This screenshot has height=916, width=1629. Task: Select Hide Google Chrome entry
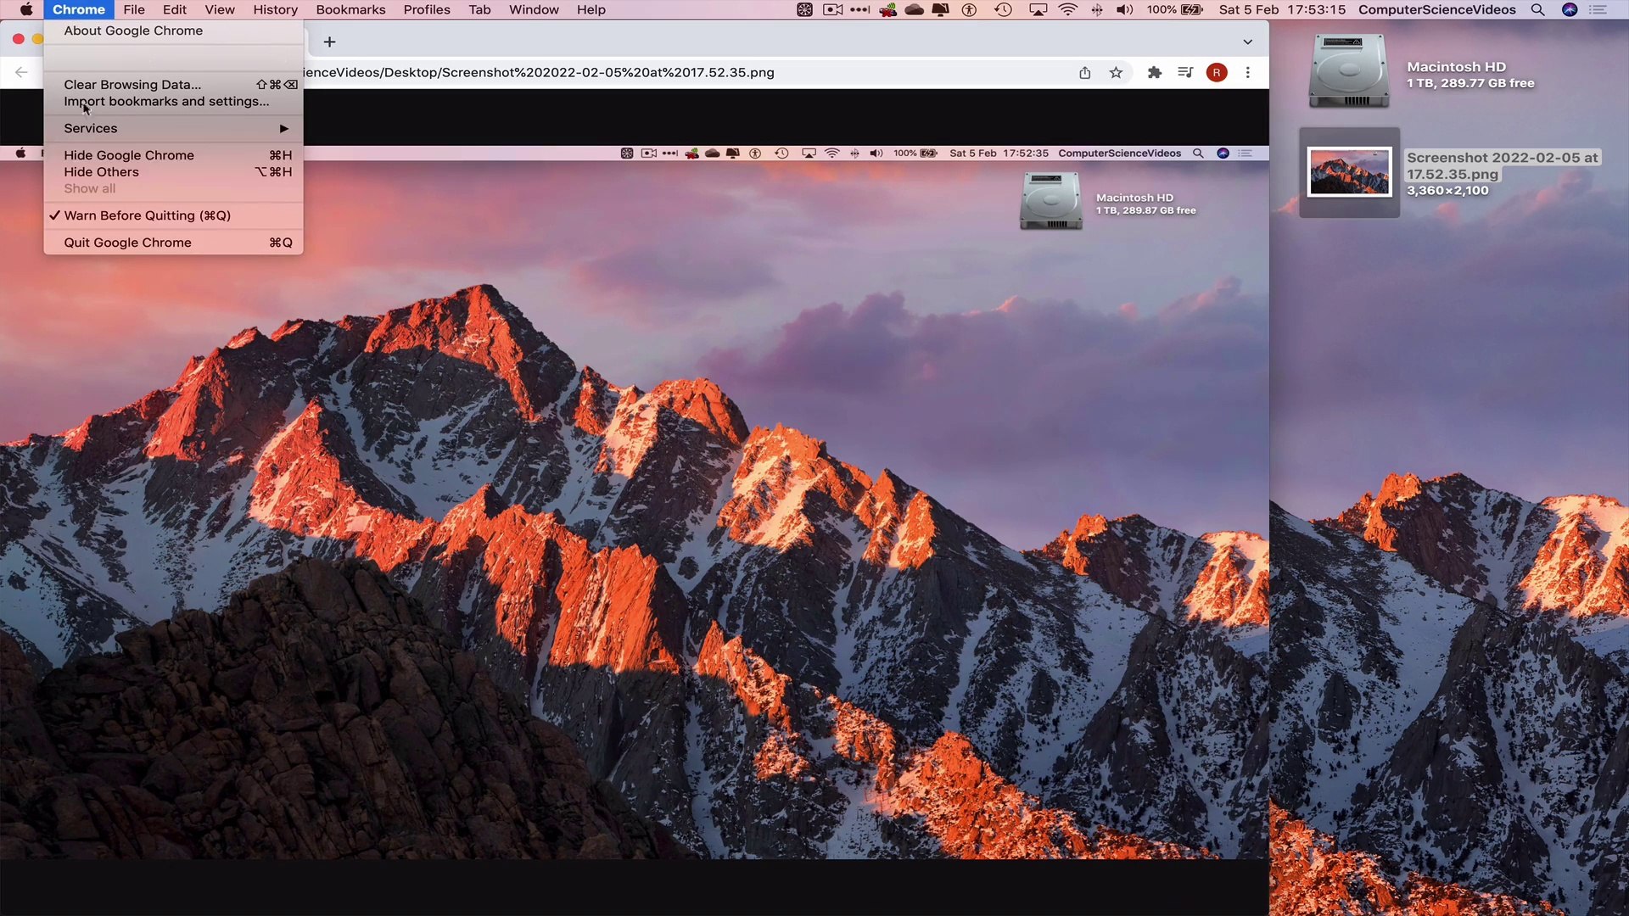tap(129, 155)
